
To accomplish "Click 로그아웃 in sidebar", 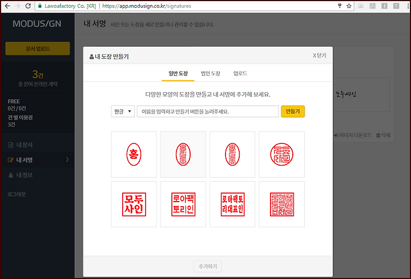I will point(17,194).
